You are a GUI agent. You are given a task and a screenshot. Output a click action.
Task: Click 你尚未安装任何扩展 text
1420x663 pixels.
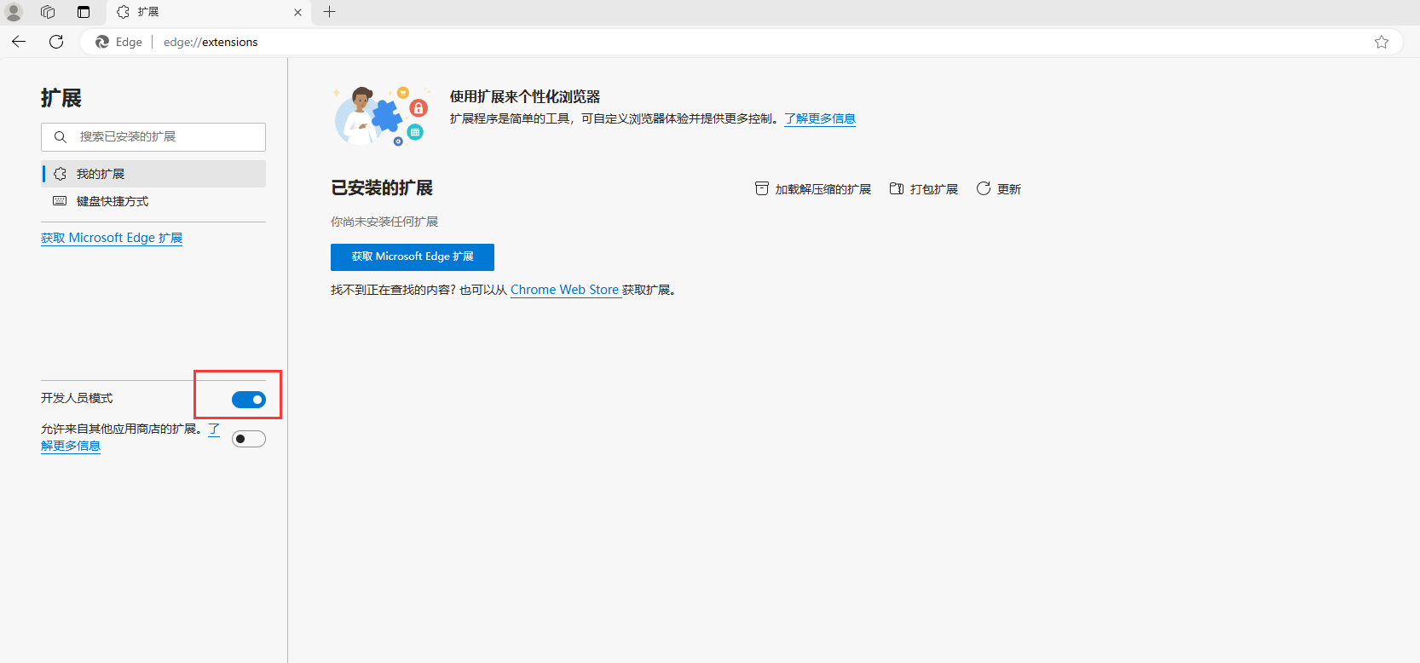pyautogui.click(x=384, y=222)
